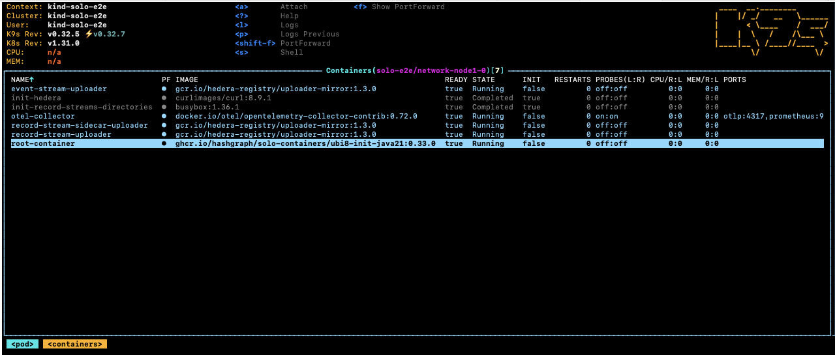Click the NAME column sort arrow
Viewport: 835px width, 355px height.
pyautogui.click(x=31, y=79)
